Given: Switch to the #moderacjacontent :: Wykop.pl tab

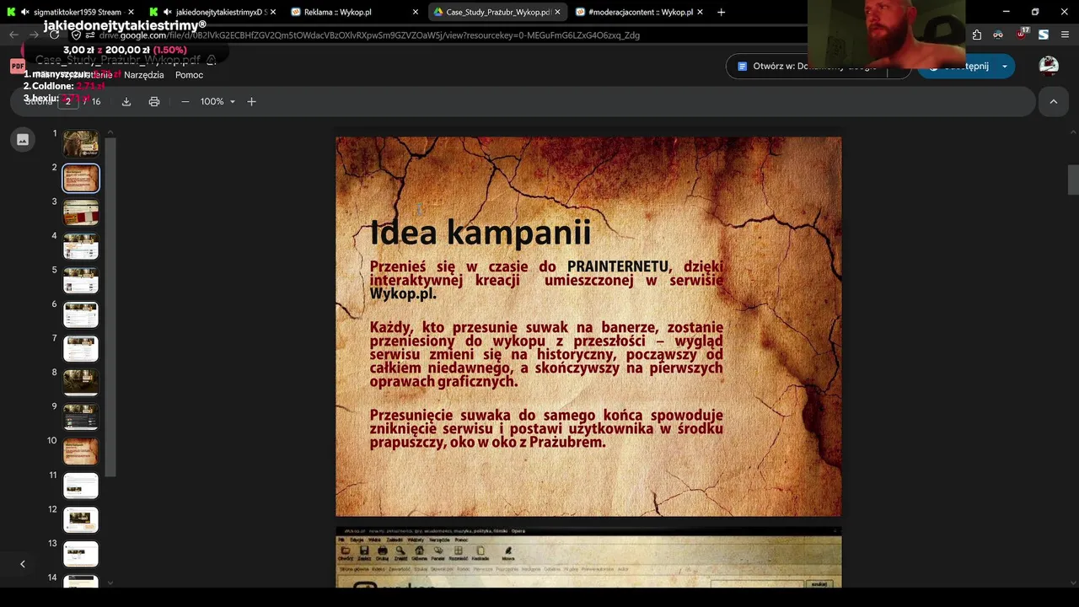Looking at the screenshot, I should (639, 13).
